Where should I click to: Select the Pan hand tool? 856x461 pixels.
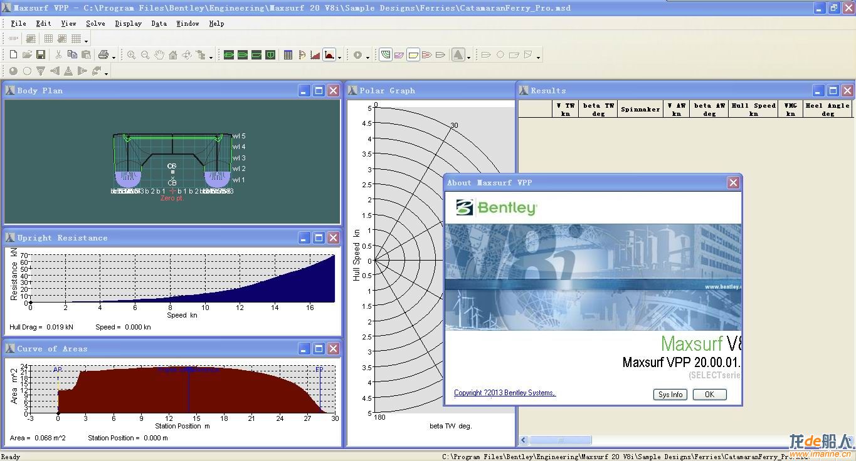[x=159, y=55]
